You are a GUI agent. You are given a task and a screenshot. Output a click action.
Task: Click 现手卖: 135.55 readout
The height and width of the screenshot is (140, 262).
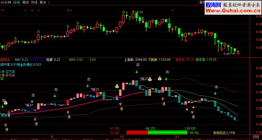pyautogui.click(x=206, y=60)
